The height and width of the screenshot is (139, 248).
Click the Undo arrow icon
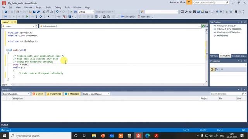click(x=57, y=12)
